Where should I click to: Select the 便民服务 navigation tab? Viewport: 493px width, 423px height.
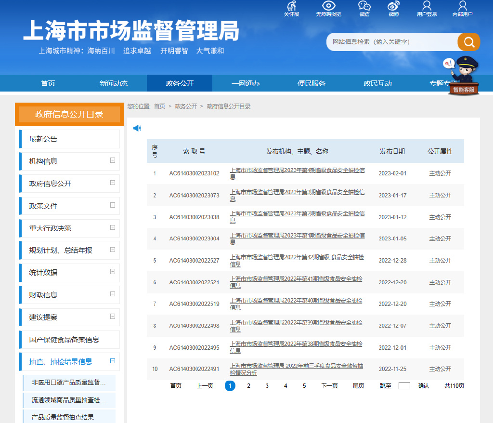point(311,83)
